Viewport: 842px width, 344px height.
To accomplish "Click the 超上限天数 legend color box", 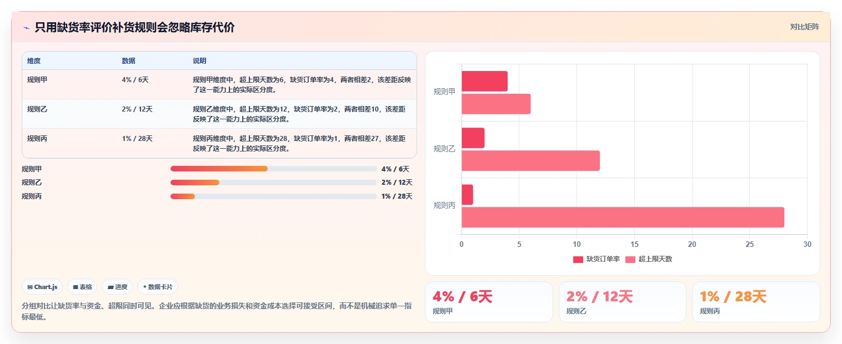I will (630, 259).
